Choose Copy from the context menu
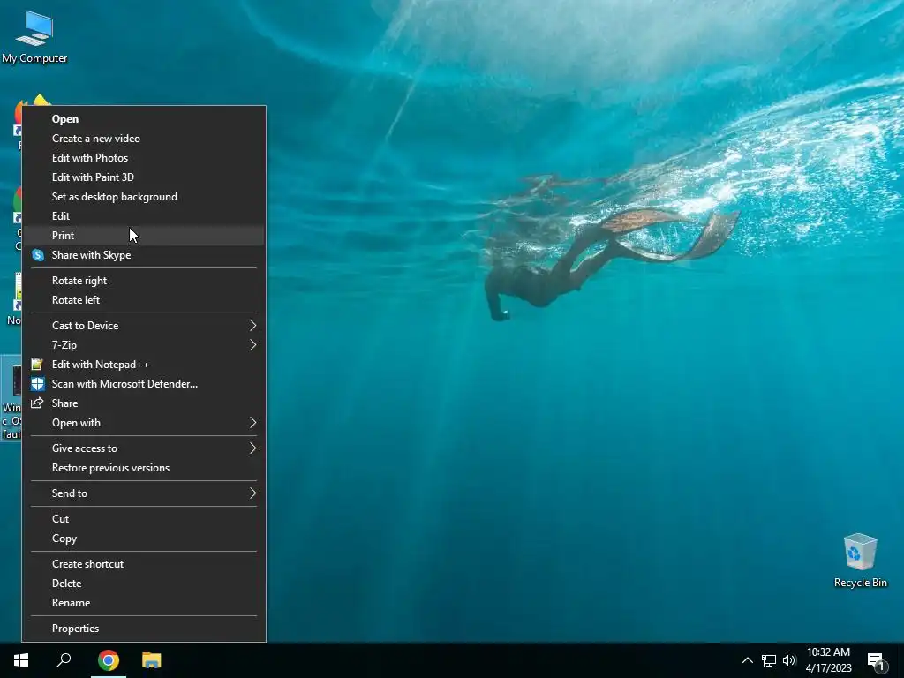This screenshot has width=904, height=678. click(144, 538)
